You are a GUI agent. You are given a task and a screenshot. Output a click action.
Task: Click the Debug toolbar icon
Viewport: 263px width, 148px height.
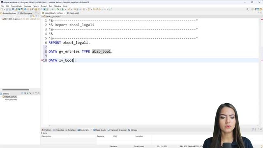pos(53,9)
